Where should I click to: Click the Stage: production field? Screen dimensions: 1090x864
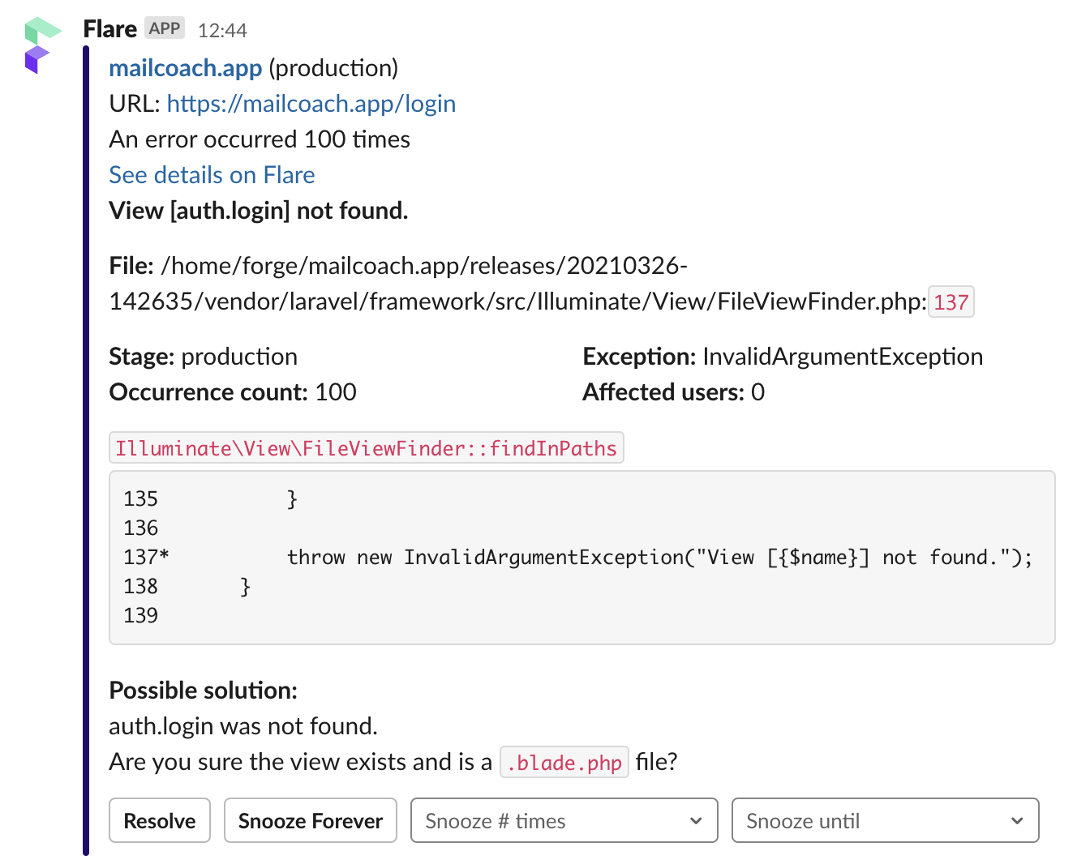point(204,357)
